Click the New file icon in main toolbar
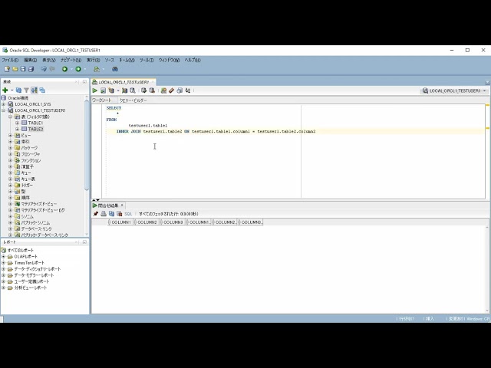491x368 pixels. pos(7,69)
